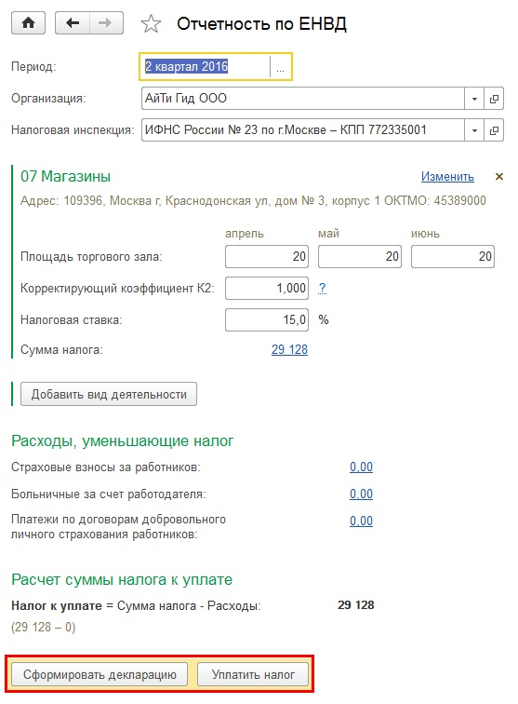Navigate back with the left arrow
518x704 pixels.
(73, 23)
